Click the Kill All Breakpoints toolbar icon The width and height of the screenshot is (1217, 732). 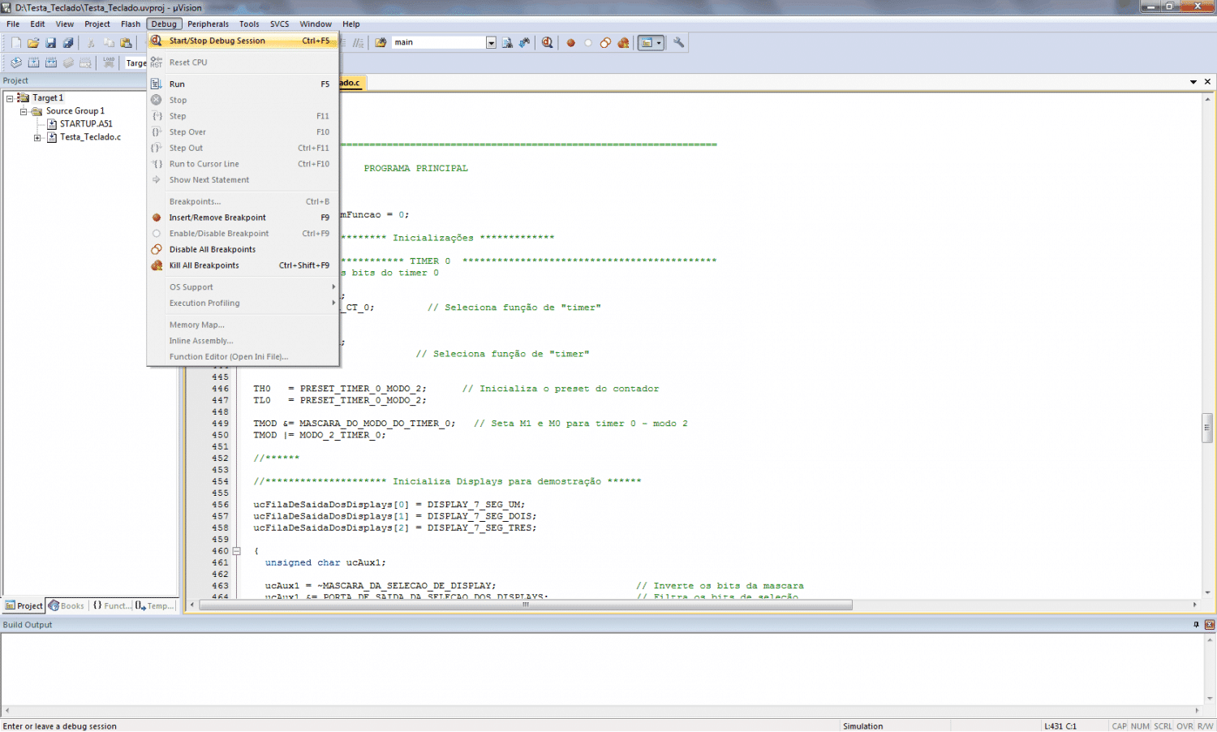[623, 43]
